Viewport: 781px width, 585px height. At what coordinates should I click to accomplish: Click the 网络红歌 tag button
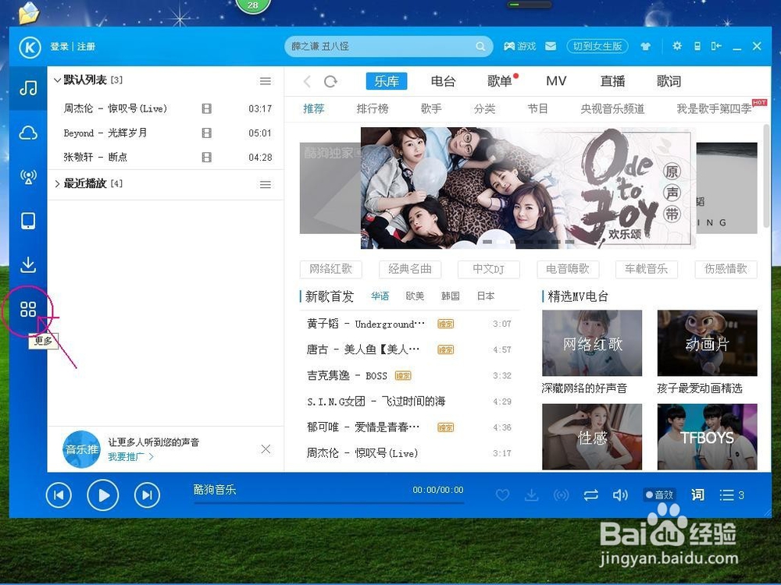tap(330, 269)
